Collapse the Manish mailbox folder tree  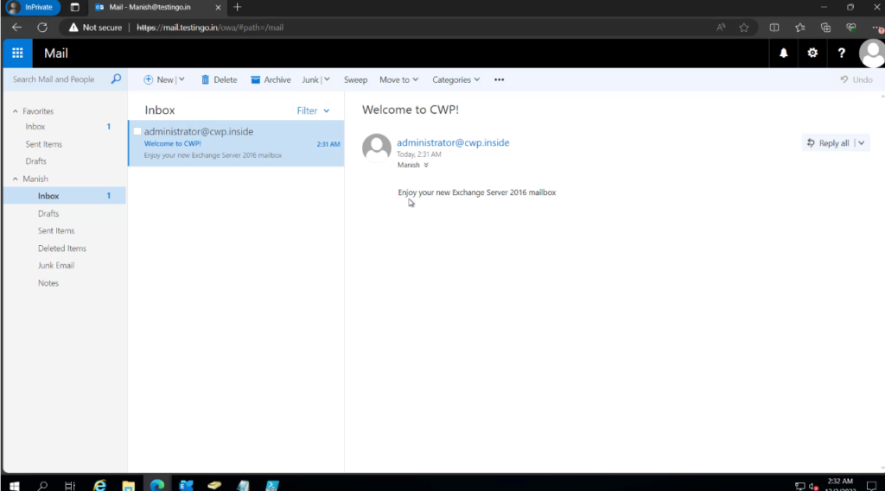click(16, 179)
